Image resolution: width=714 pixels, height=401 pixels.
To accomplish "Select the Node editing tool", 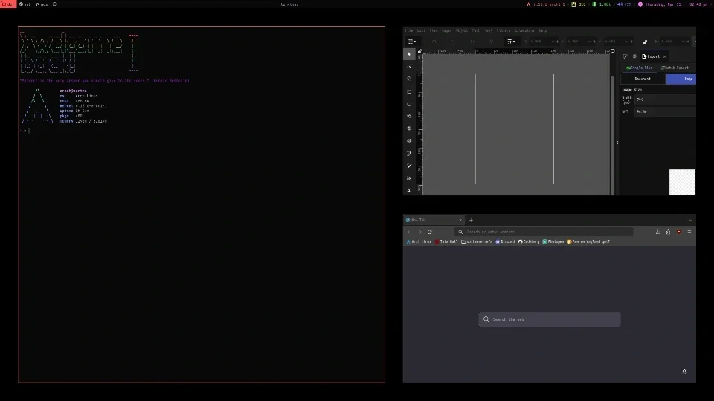I will tap(409, 67).
